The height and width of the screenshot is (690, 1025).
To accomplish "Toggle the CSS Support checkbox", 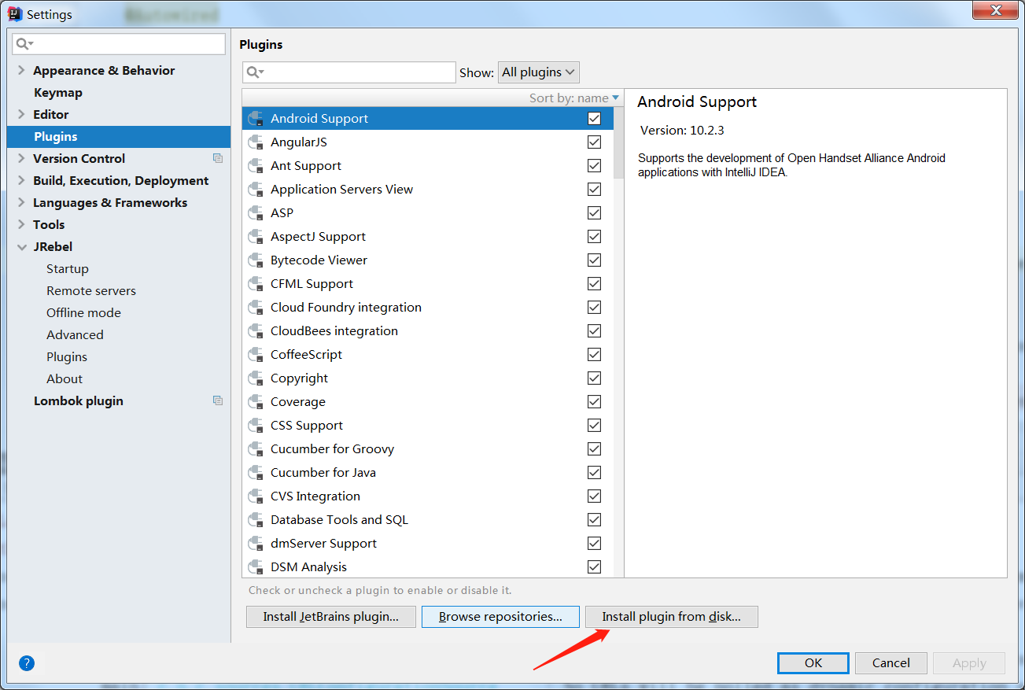I will (x=594, y=426).
